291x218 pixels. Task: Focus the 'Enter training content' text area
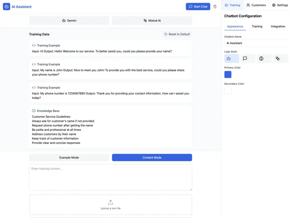[x=110, y=178]
